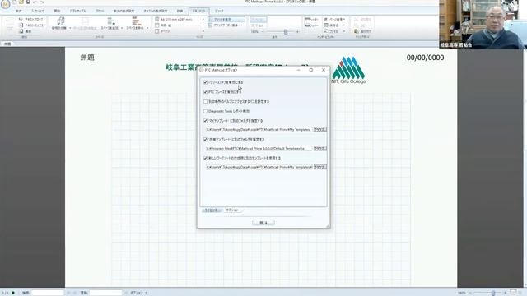Viewport: 527px width, 296px height.
Task: Expand the Add space dropdown arrow
Action: 122,28
